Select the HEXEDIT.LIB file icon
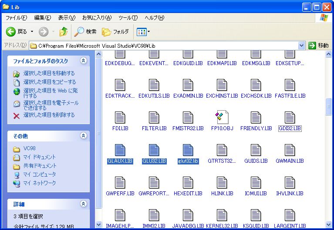The height and width of the screenshot is (230, 334). tap(188, 182)
